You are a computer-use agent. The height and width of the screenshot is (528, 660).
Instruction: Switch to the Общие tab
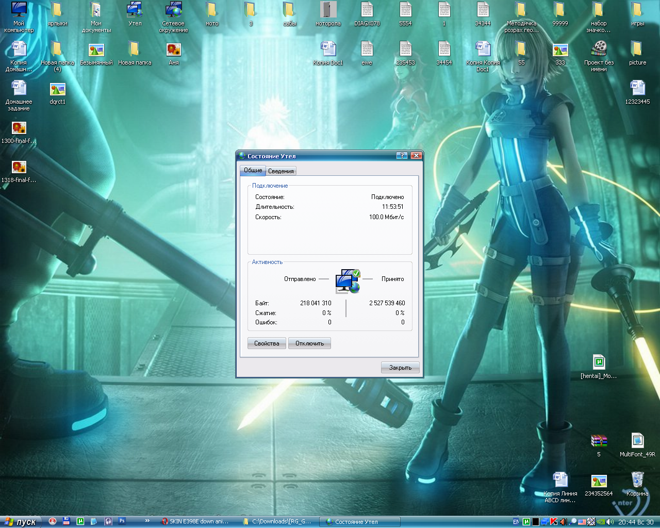coord(253,170)
